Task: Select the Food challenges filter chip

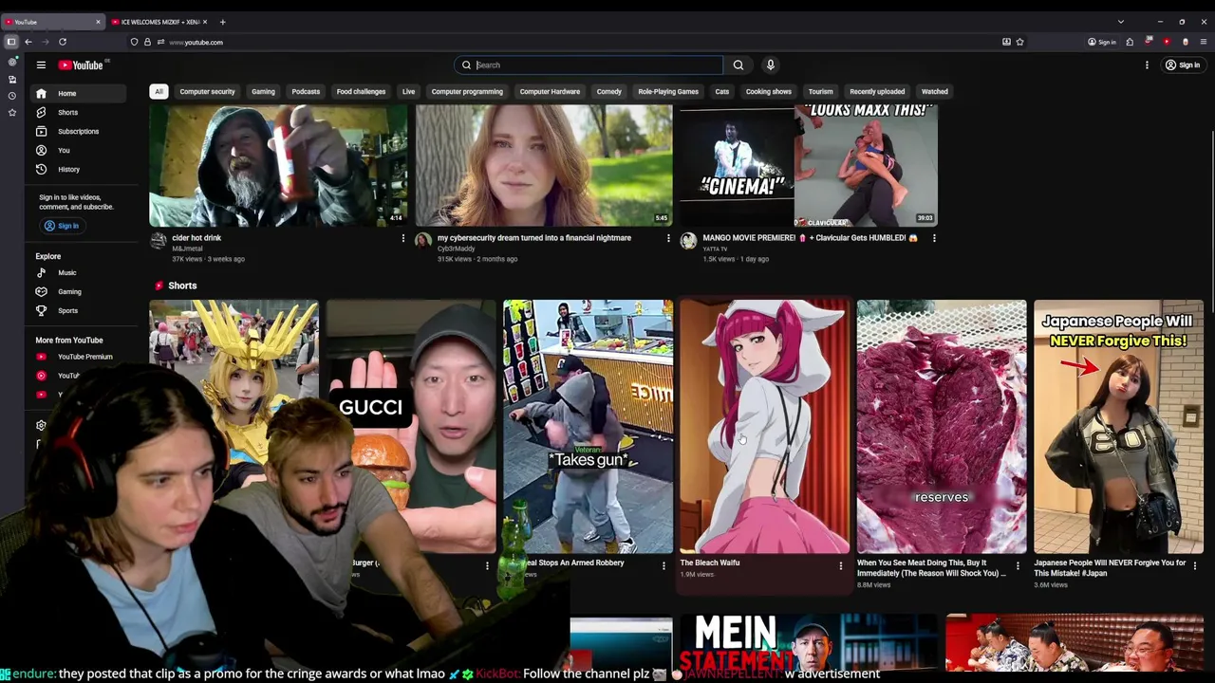Action: coord(361,91)
